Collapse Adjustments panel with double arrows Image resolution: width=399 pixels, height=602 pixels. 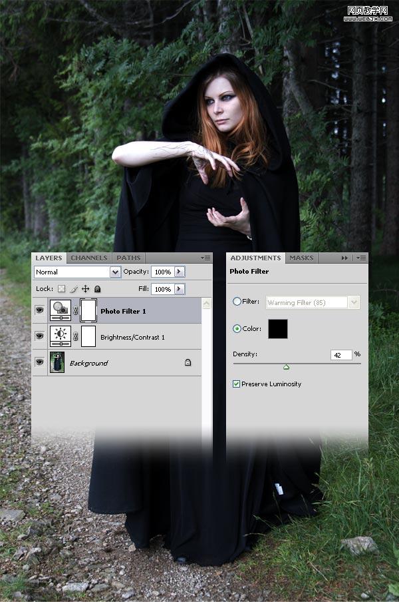point(344,258)
